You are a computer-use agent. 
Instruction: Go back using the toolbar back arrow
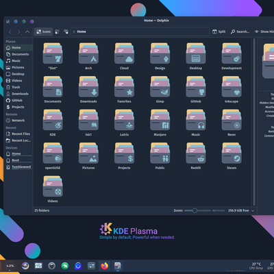click(x=10, y=32)
